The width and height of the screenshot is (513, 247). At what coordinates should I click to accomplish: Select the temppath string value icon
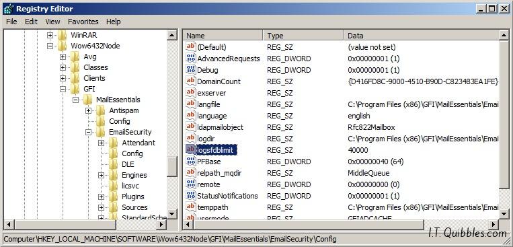tap(191, 207)
